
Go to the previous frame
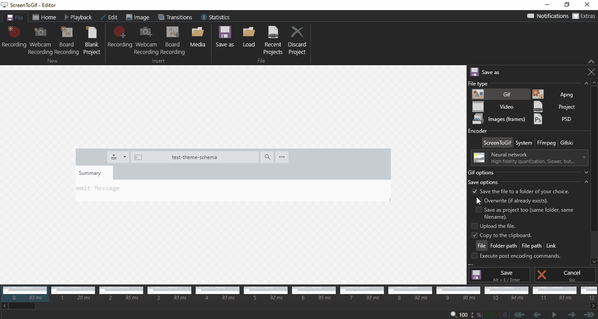pos(537,315)
